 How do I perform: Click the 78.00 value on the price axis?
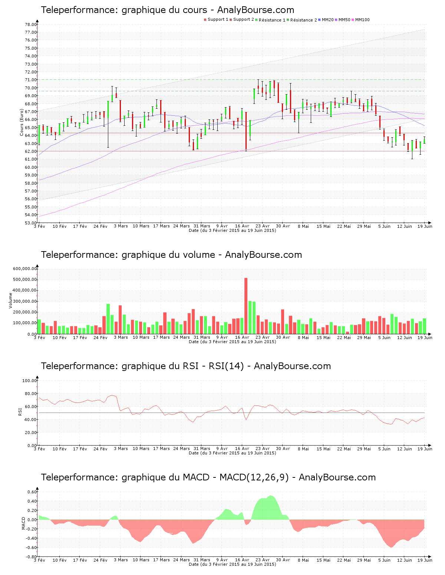tap(31, 24)
